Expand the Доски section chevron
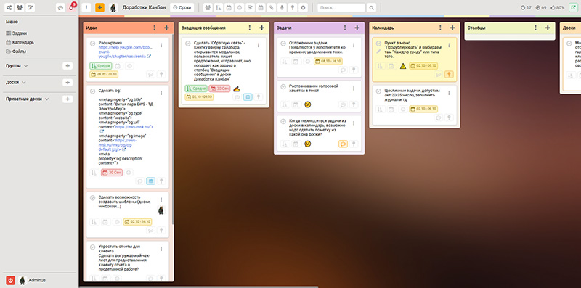 (x=24, y=82)
